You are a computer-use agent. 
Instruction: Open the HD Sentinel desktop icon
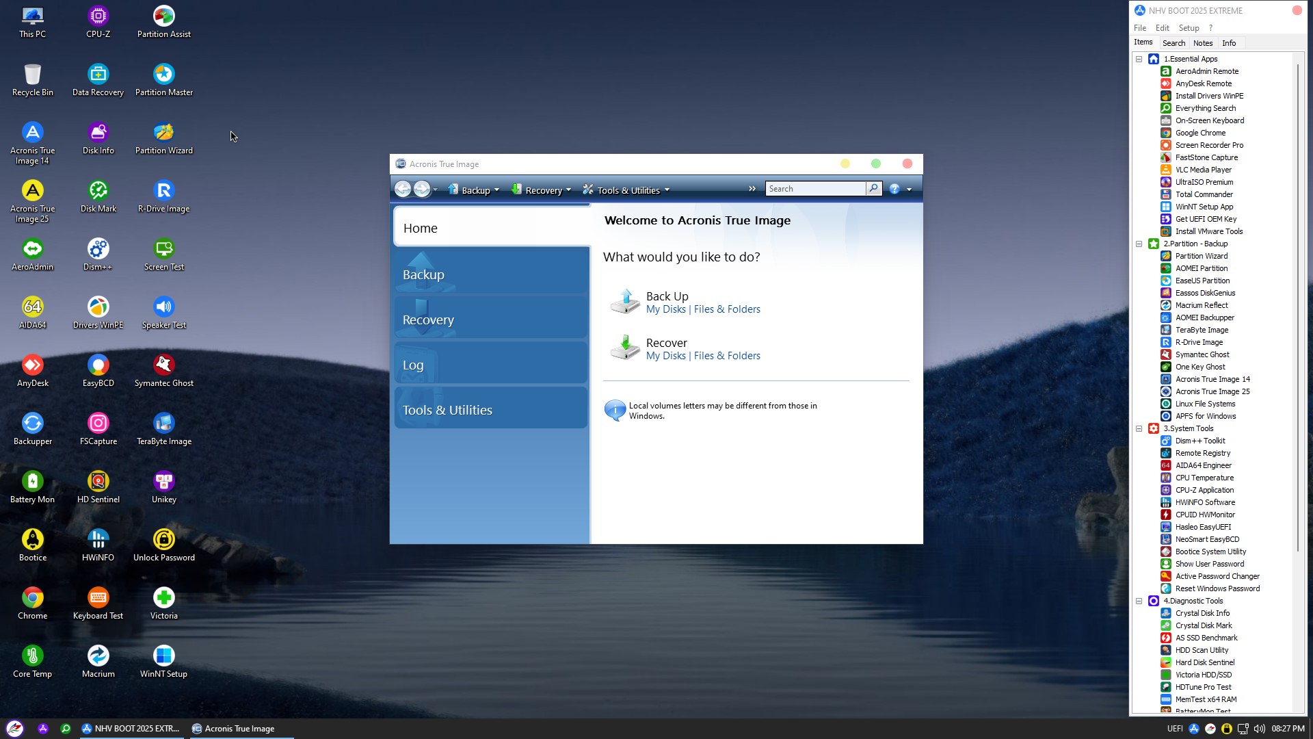[98, 482]
